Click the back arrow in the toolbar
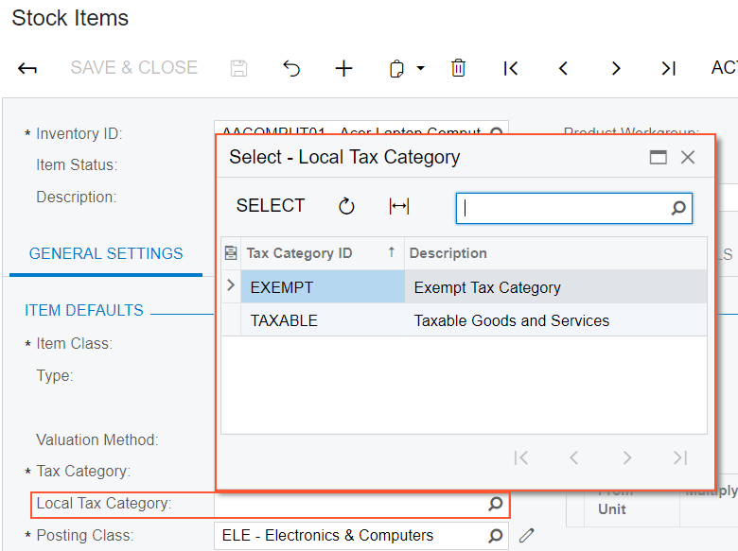 click(x=27, y=68)
